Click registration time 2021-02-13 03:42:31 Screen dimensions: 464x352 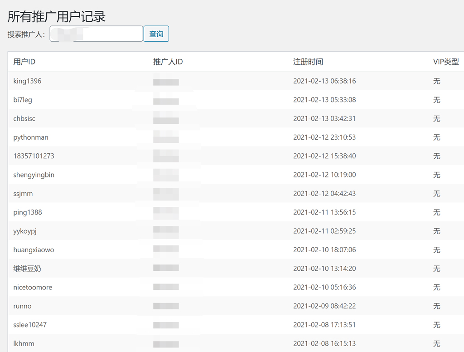point(324,118)
